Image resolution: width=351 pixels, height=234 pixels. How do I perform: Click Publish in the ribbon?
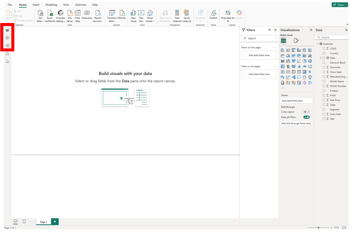coord(213,15)
